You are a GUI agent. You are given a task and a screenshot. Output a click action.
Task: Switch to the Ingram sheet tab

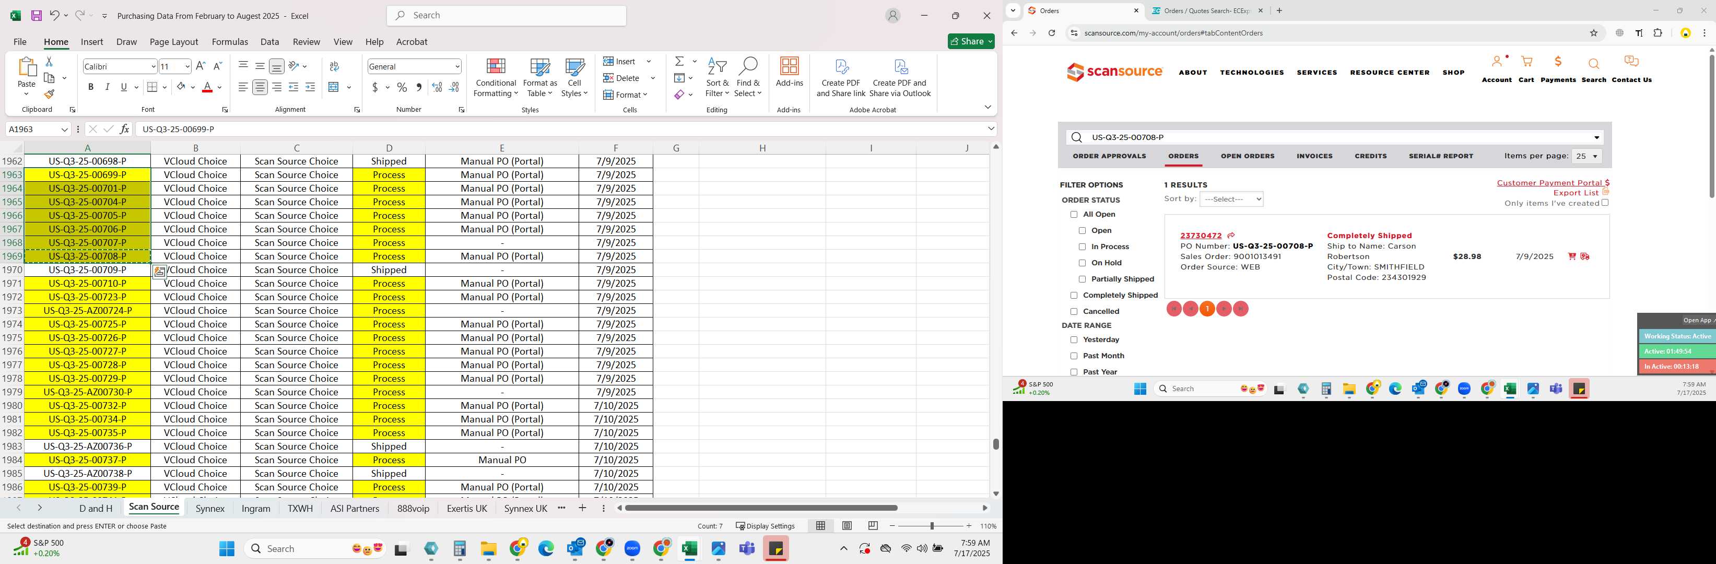(256, 508)
